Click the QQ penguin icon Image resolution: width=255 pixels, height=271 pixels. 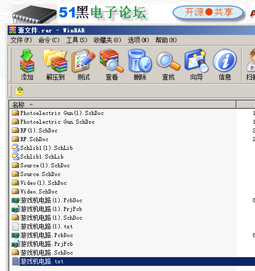point(252,14)
